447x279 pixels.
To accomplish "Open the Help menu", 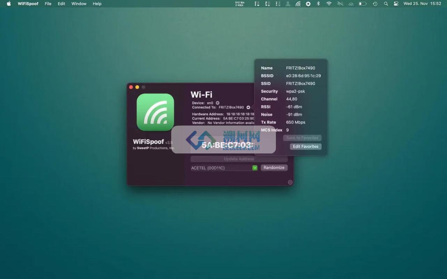I will tap(97, 3).
